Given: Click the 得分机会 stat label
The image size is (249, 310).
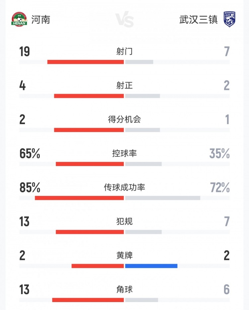Looking at the screenshot, I should [124, 119].
